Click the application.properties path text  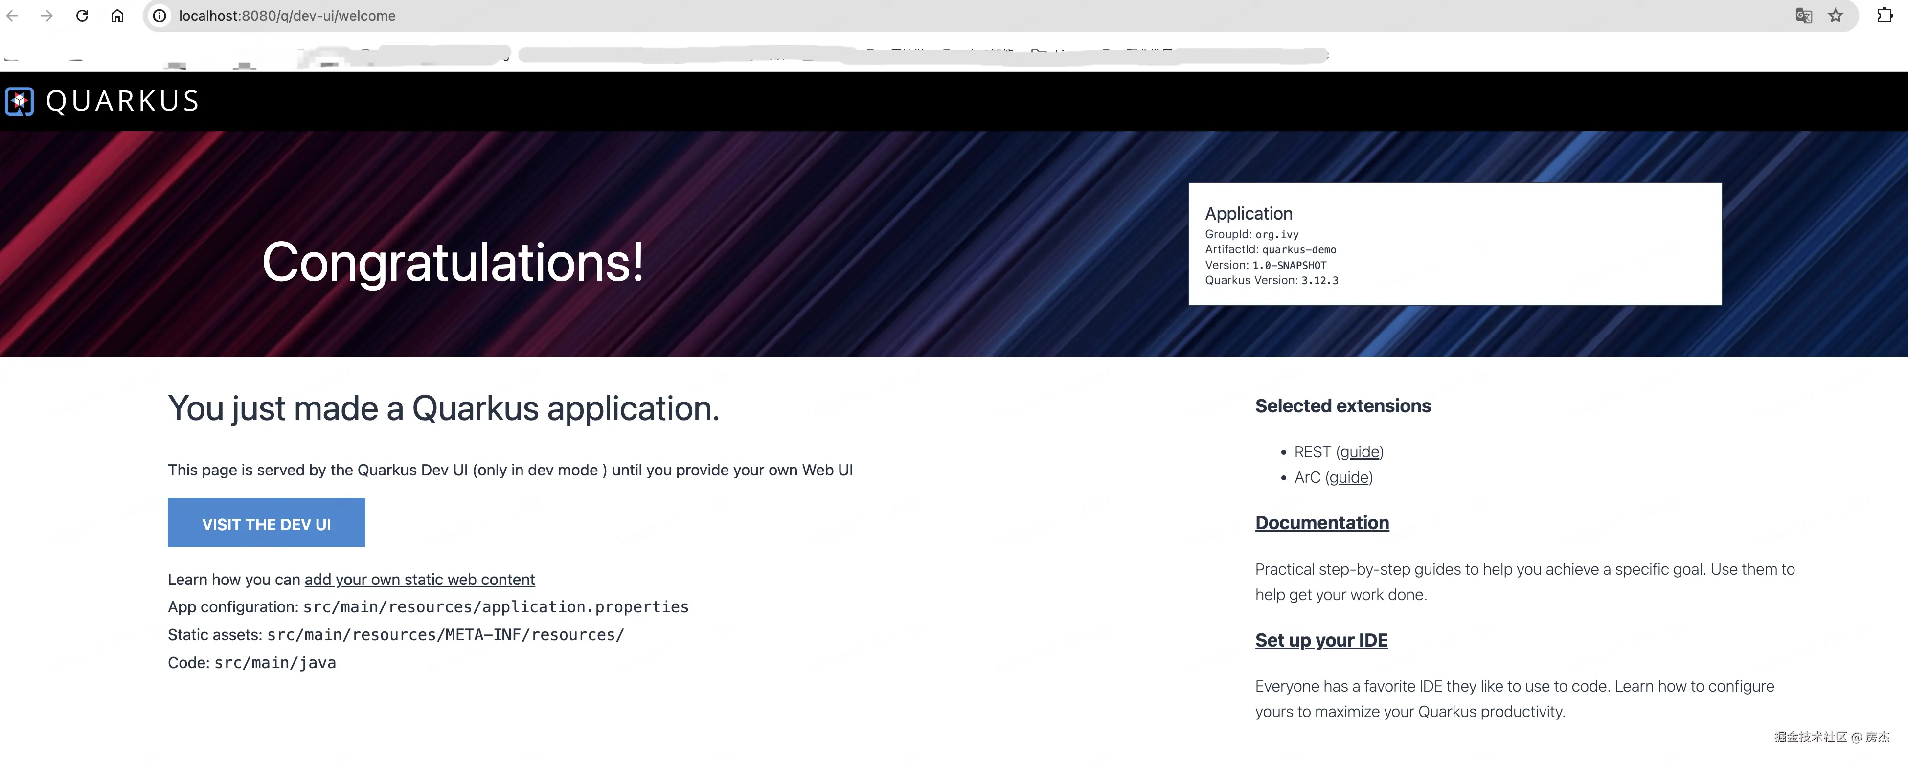[x=496, y=606]
